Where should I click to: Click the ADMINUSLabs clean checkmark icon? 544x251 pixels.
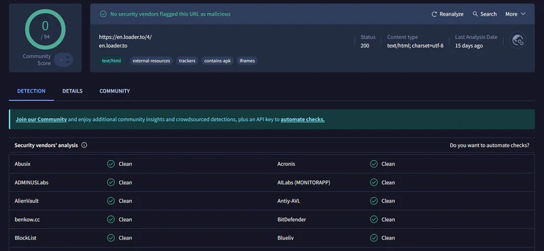(111, 182)
